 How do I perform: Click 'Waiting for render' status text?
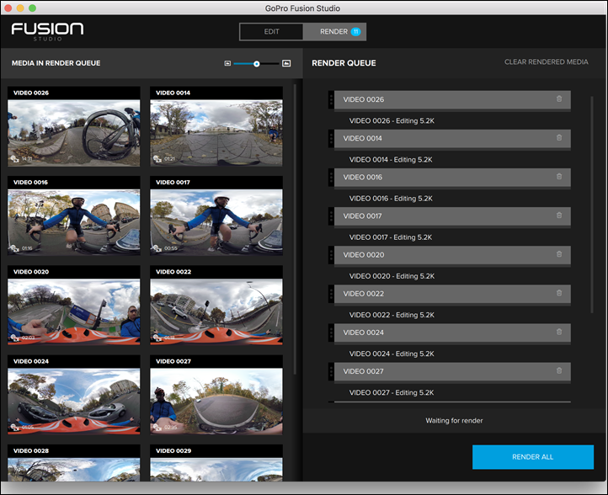click(454, 421)
